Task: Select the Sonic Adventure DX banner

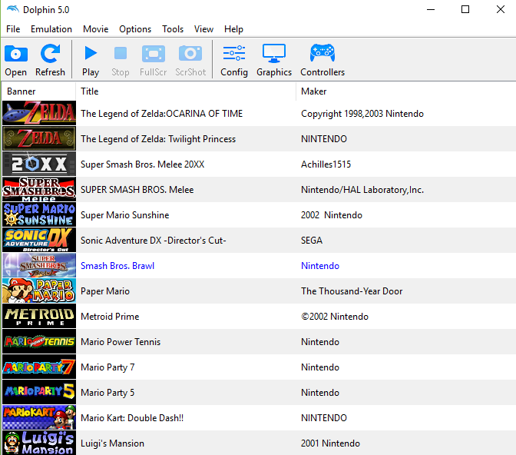Action: (39, 240)
